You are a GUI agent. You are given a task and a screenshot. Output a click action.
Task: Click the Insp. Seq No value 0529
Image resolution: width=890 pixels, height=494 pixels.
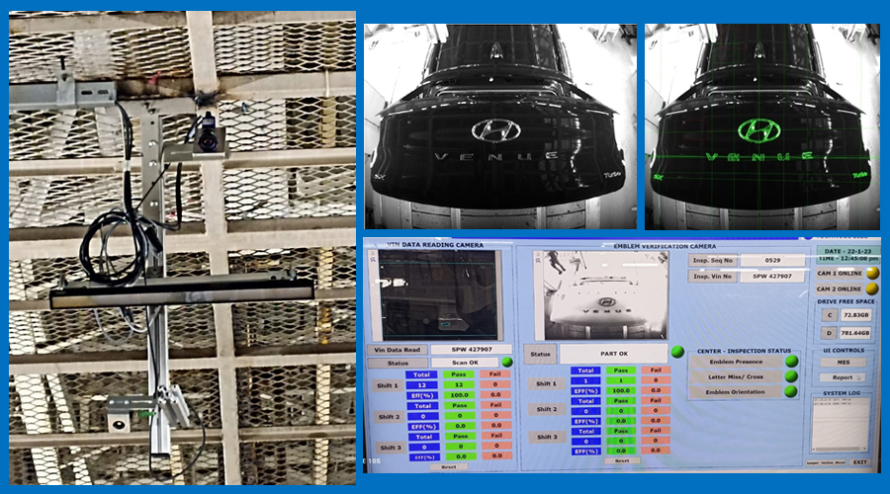point(772,260)
